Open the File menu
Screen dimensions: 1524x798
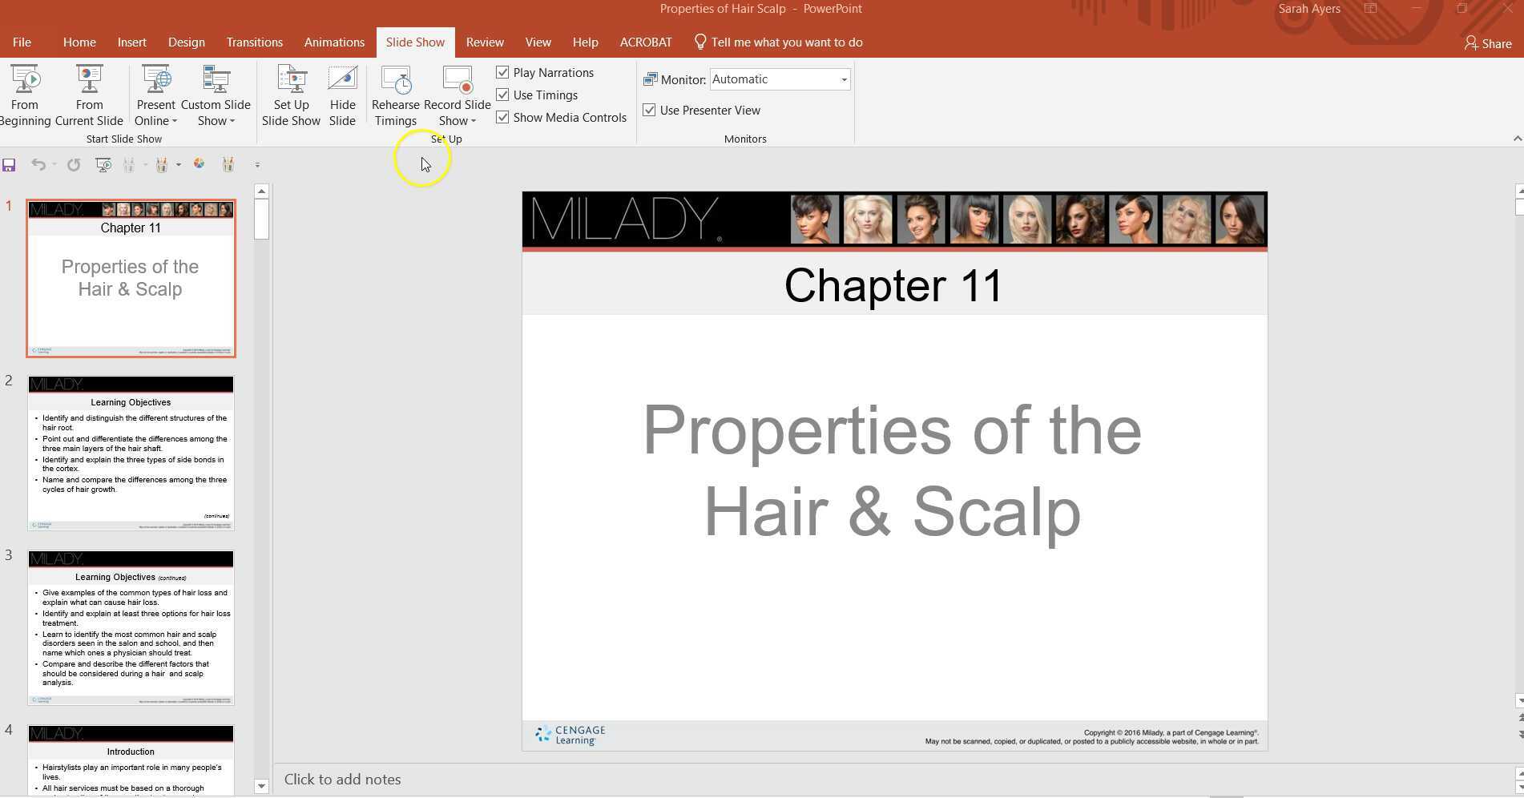tap(22, 42)
